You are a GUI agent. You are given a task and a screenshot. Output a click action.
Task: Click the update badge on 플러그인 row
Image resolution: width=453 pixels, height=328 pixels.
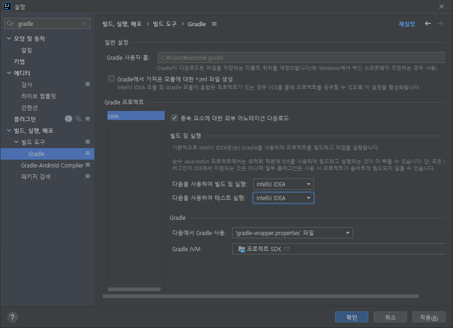click(x=69, y=119)
